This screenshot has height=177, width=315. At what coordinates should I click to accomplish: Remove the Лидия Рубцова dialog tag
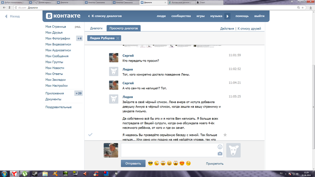click(x=118, y=38)
